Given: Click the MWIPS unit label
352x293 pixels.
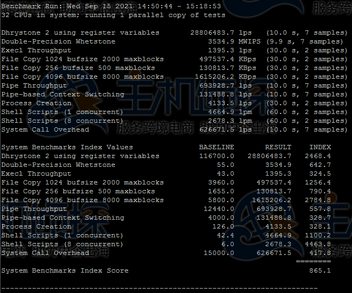Looking at the screenshot, I should click(x=249, y=41).
